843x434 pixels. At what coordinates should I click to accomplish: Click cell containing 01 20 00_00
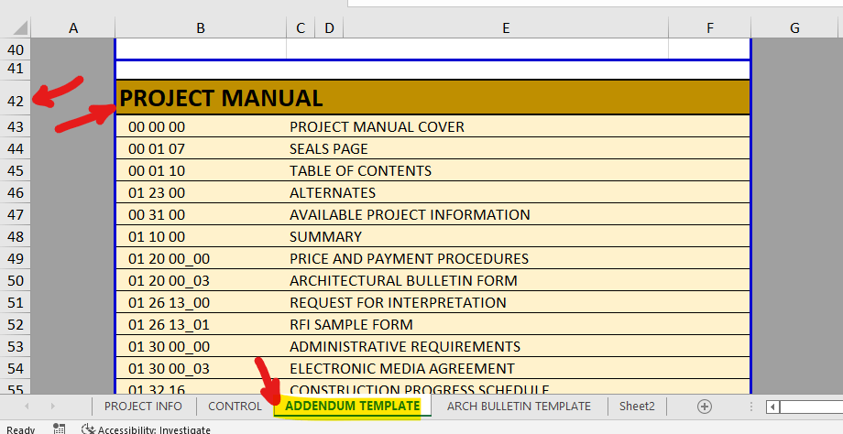tap(201, 259)
